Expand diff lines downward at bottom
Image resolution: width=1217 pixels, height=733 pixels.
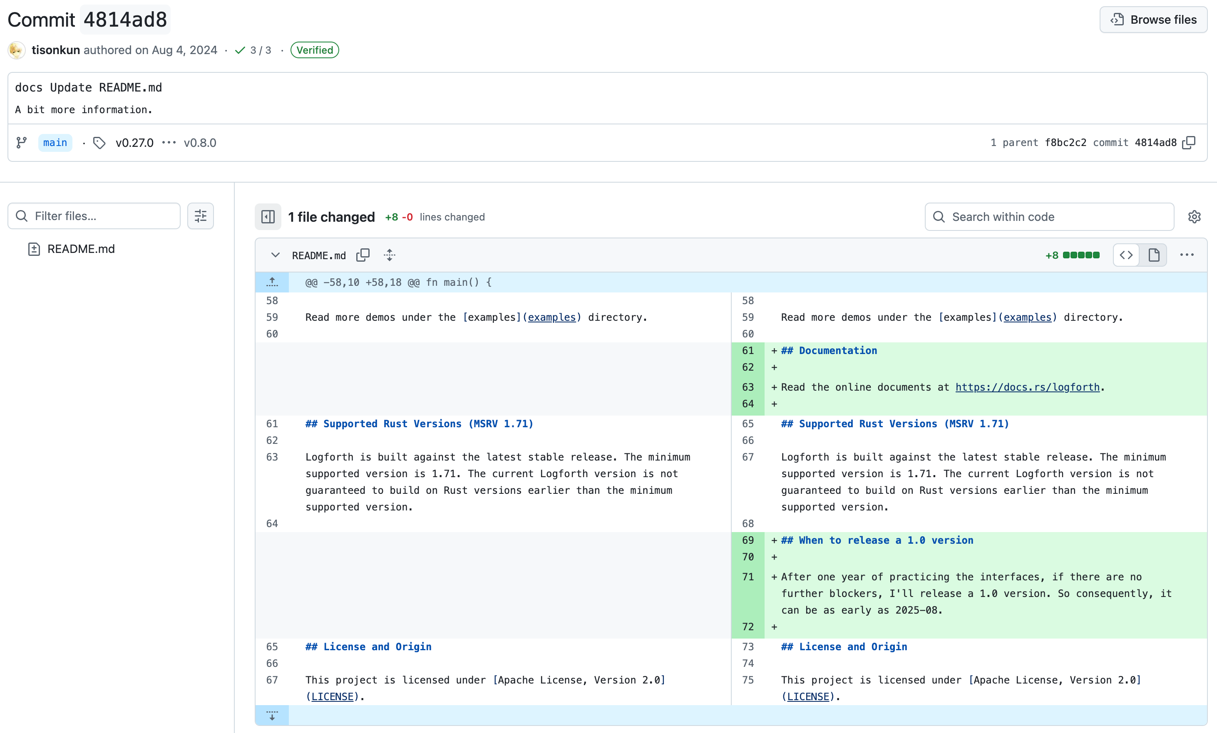pos(272,715)
